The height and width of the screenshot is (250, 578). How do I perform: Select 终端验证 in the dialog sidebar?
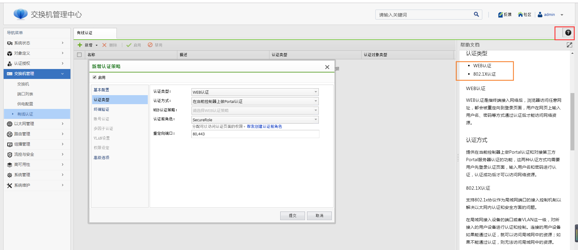[101, 109]
